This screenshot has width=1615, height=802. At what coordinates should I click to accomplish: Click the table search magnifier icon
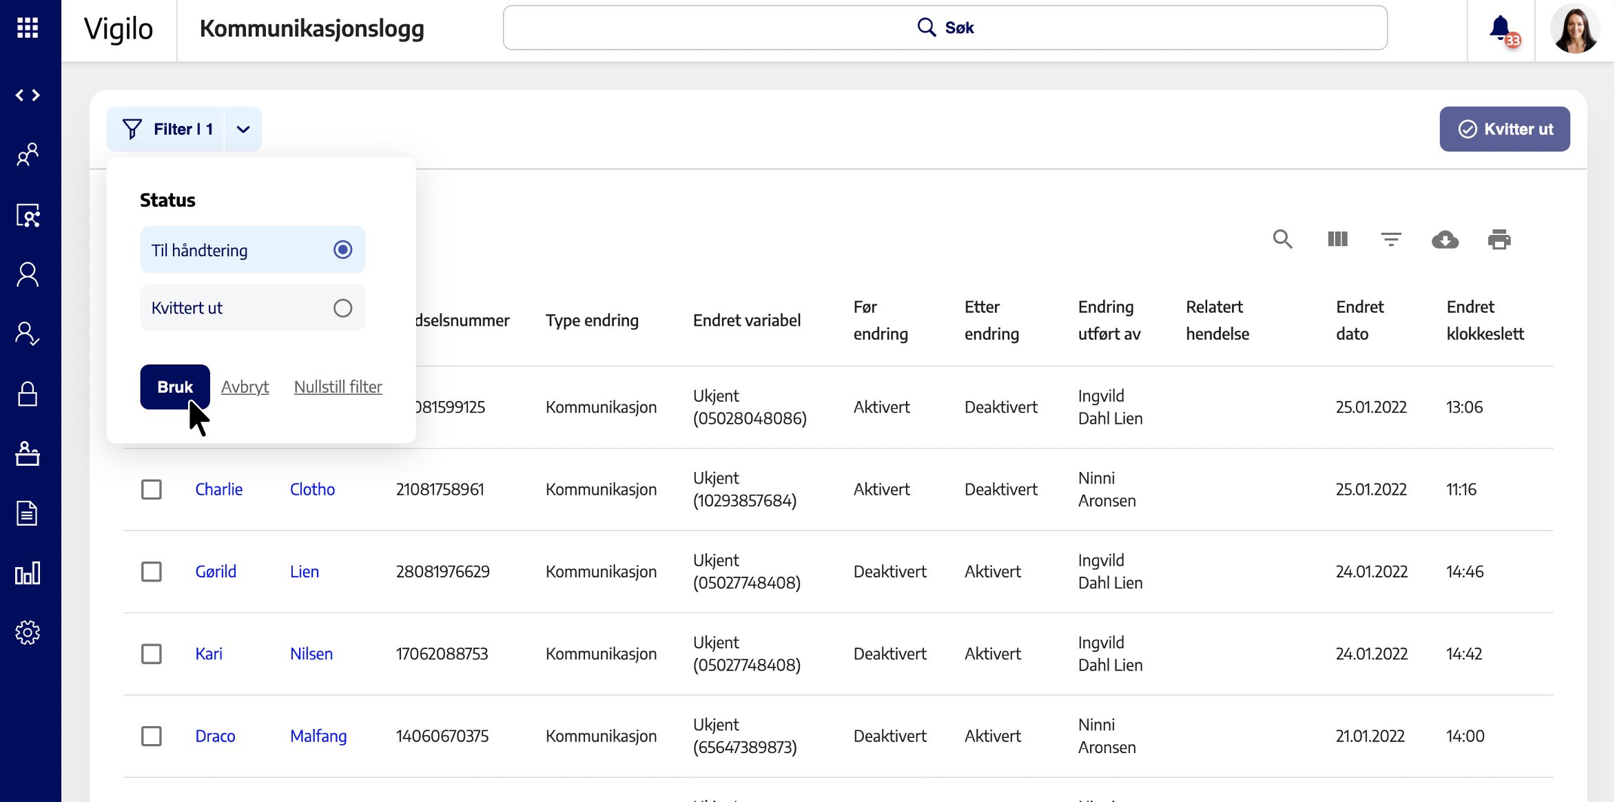pyautogui.click(x=1282, y=239)
